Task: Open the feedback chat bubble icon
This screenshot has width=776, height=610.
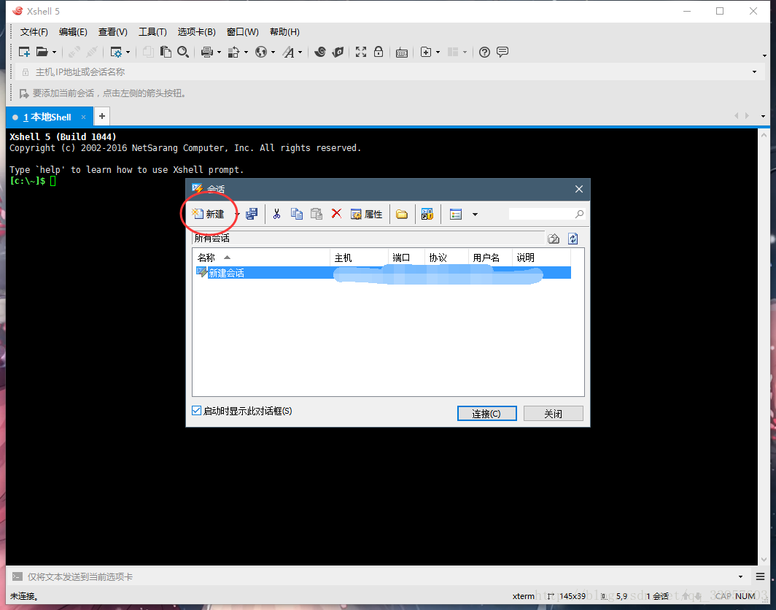Action: 503,52
